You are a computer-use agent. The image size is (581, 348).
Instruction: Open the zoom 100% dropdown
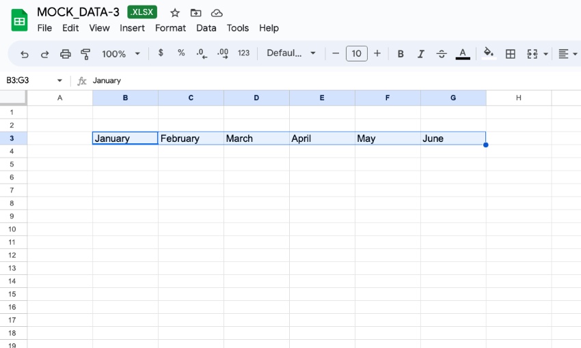click(x=121, y=54)
